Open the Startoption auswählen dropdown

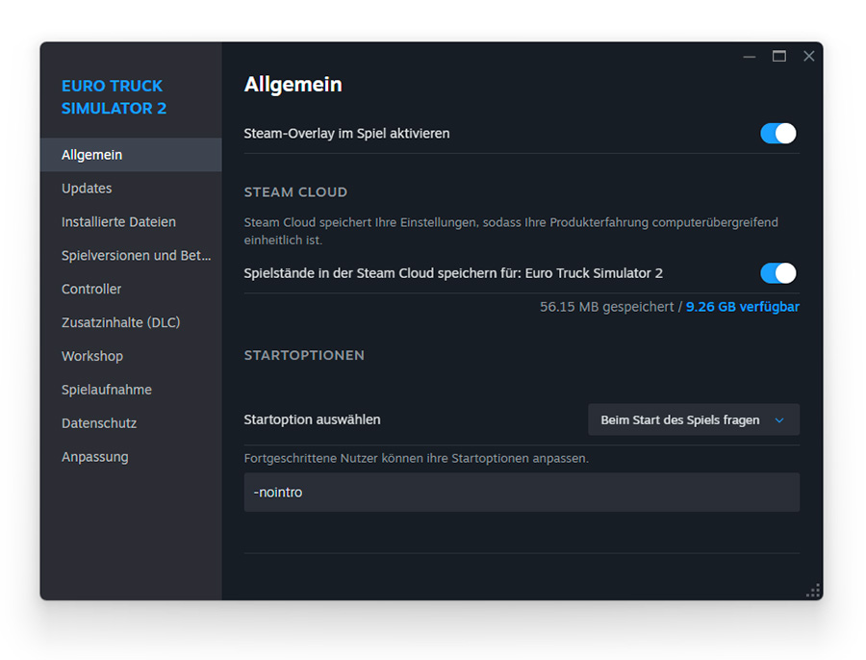[x=693, y=419]
